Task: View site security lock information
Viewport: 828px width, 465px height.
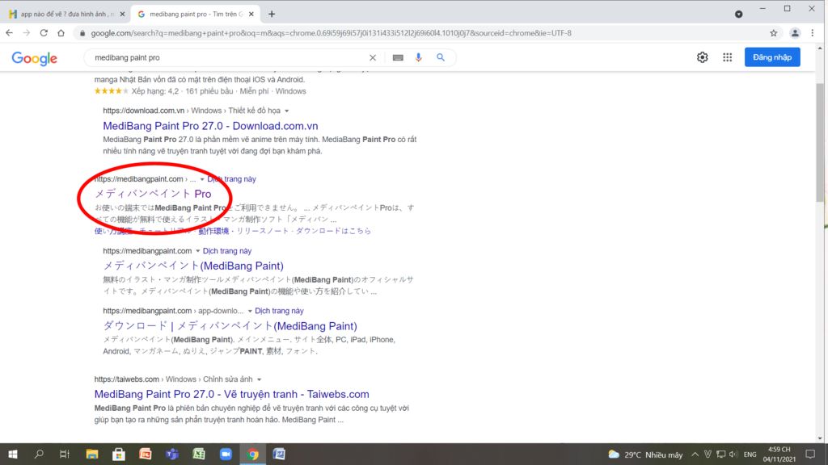Action: [82, 32]
